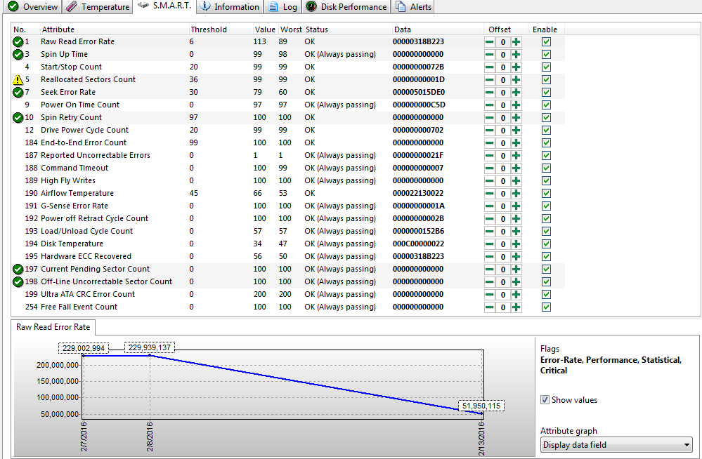The width and height of the screenshot is (702, 459).
Task: Sort by the Data column header
Action: point(437,29)
